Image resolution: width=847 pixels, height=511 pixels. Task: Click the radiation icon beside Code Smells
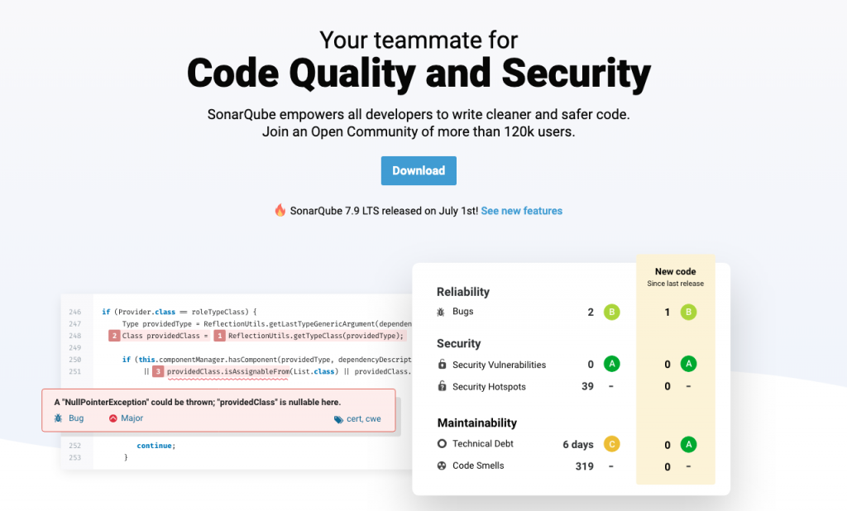(x=442, y=466)
